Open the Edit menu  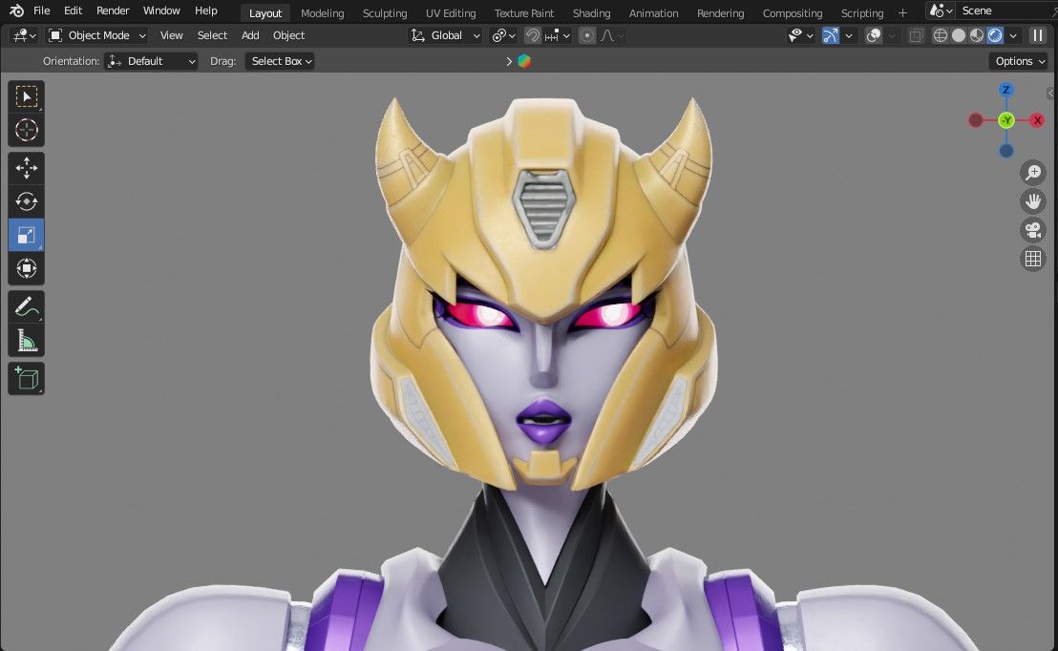click(73, 10)
